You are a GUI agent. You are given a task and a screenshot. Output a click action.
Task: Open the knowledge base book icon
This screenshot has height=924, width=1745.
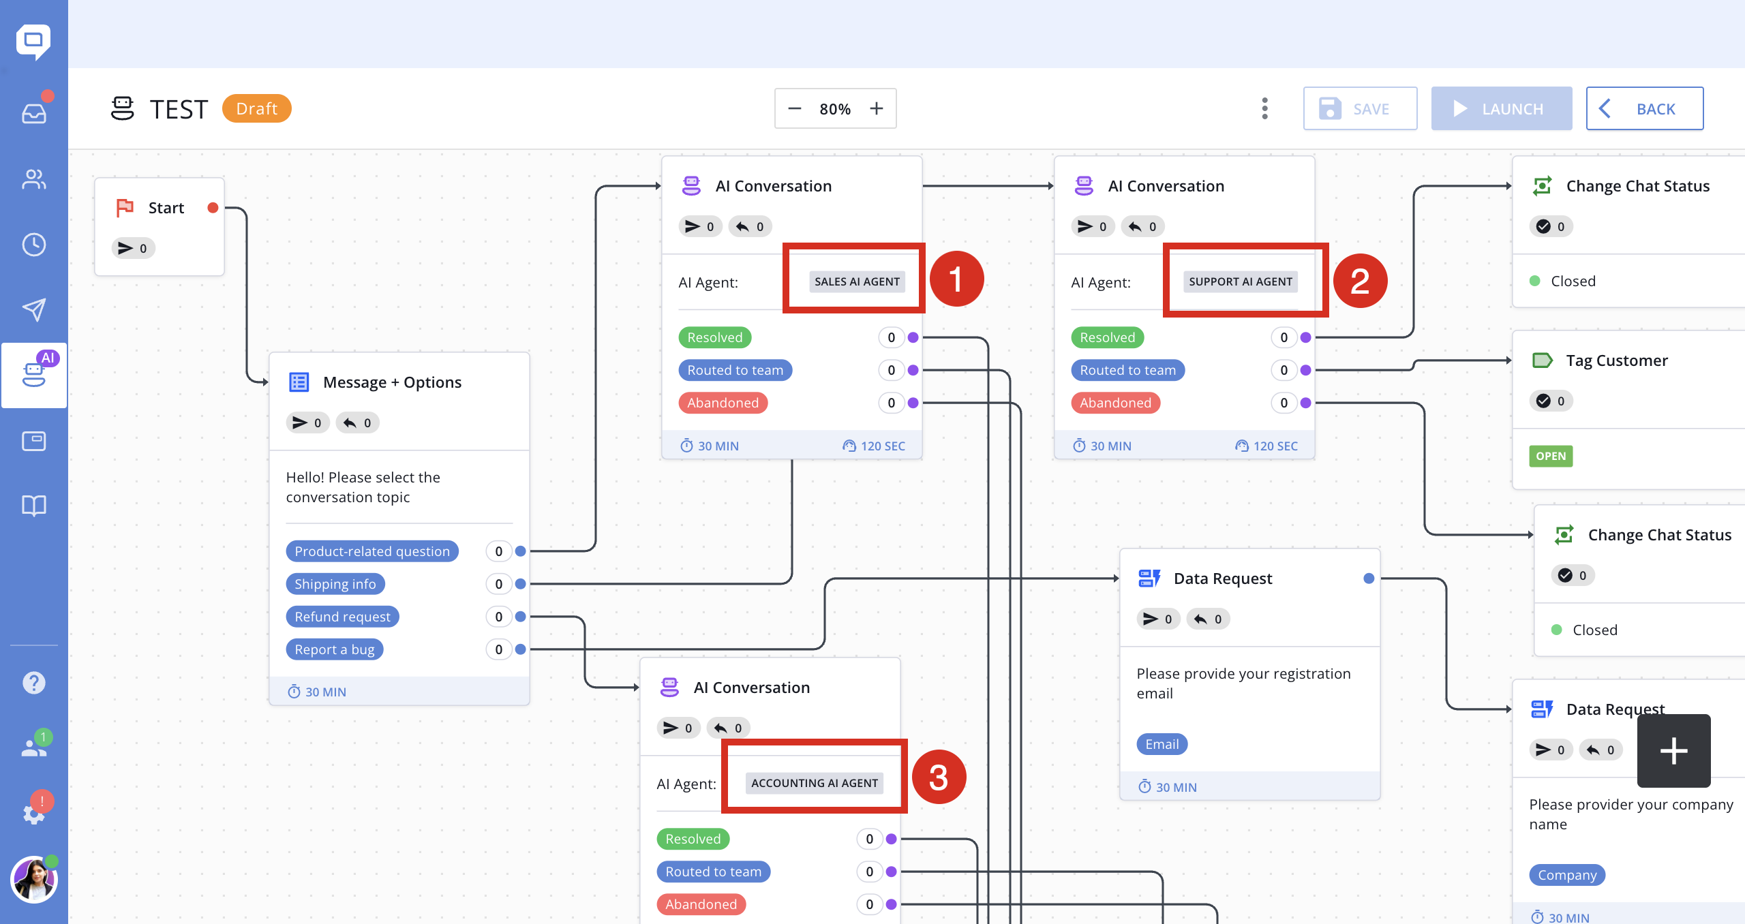coord(34,506)
